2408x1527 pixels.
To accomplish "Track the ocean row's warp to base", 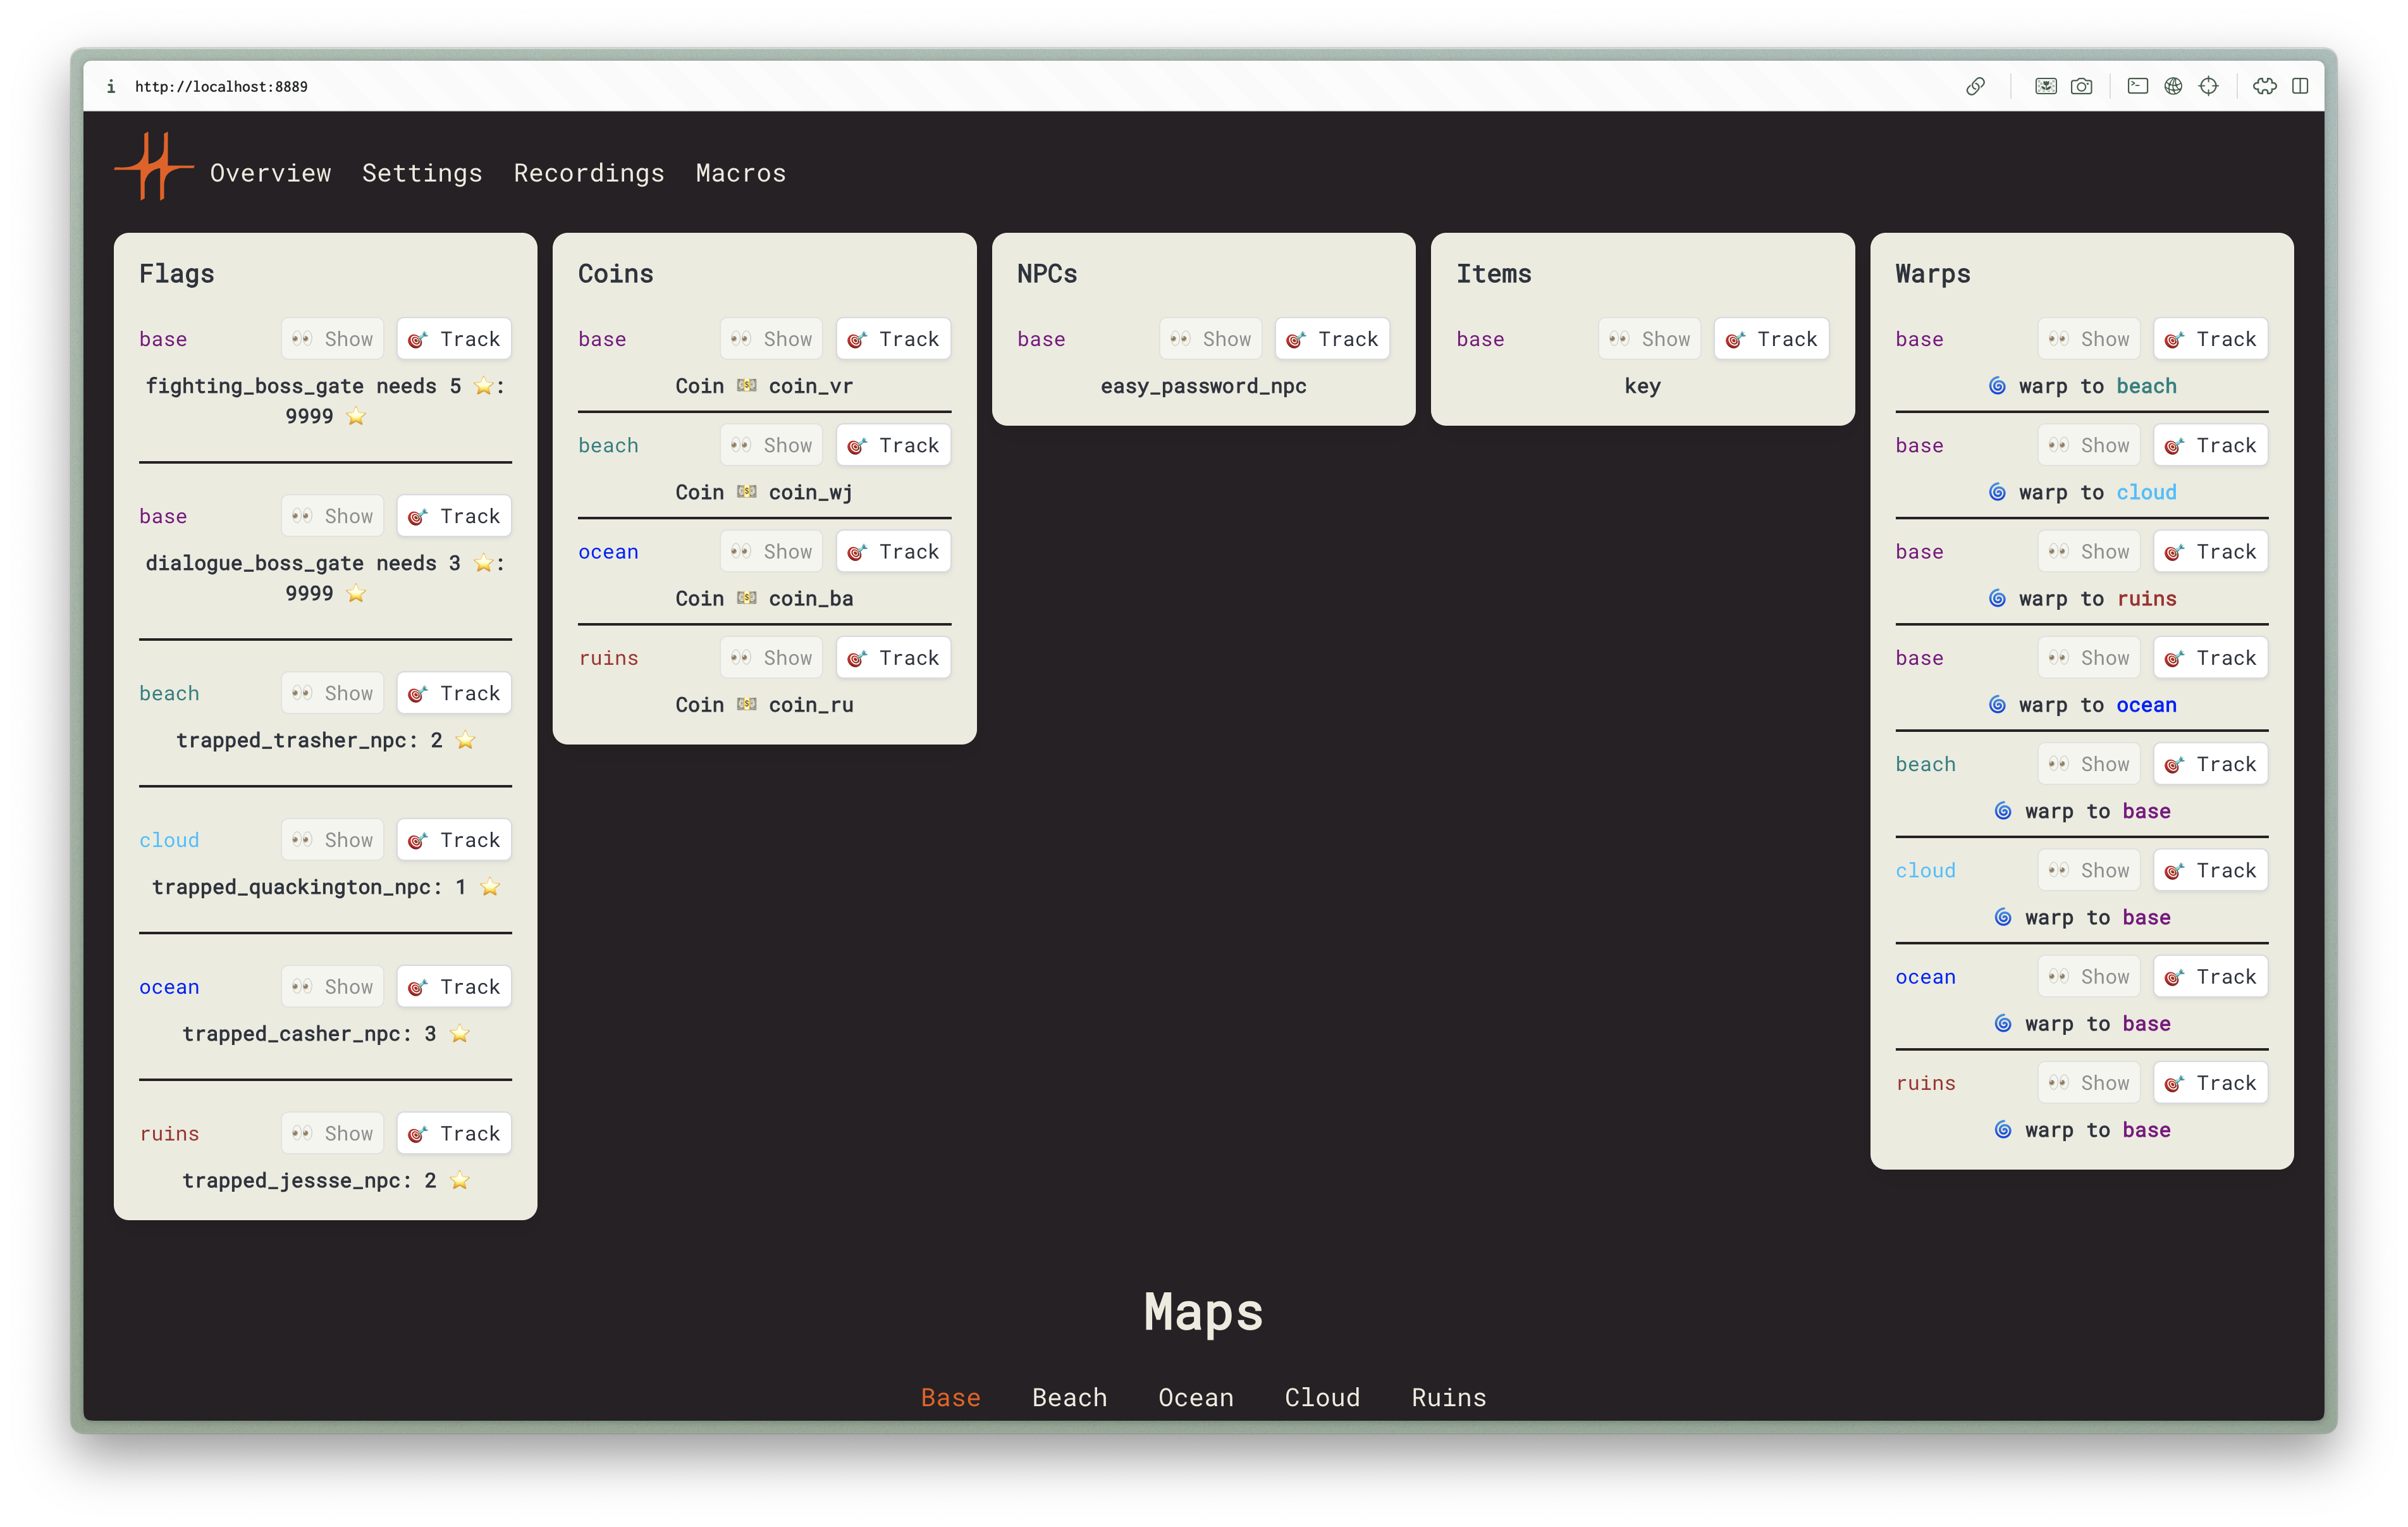I will click(2210, 977).
